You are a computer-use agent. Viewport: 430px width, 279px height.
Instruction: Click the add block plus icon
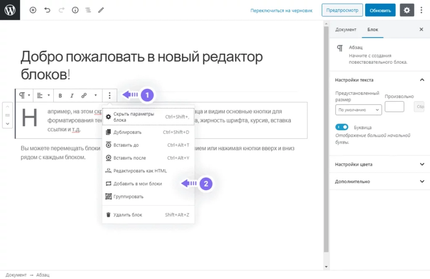33,10
